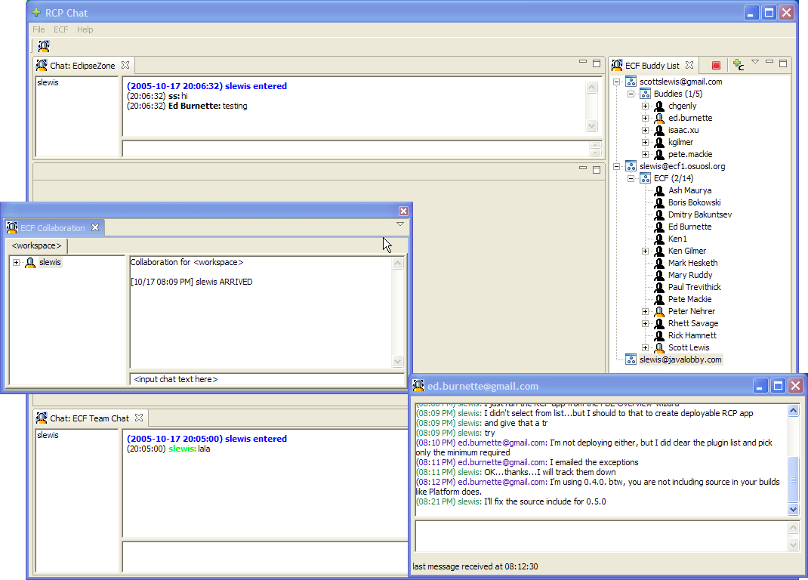
Task: Click the online ed.burnette buddy icon
Action: click(659, 119)
